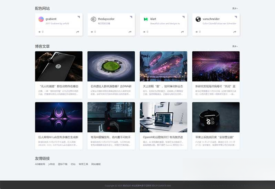Open the black smartphone article thumbnail

59,66
